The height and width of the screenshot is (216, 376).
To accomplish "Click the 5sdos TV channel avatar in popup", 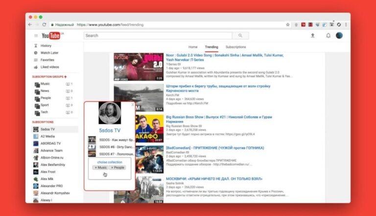I will 110,113.
